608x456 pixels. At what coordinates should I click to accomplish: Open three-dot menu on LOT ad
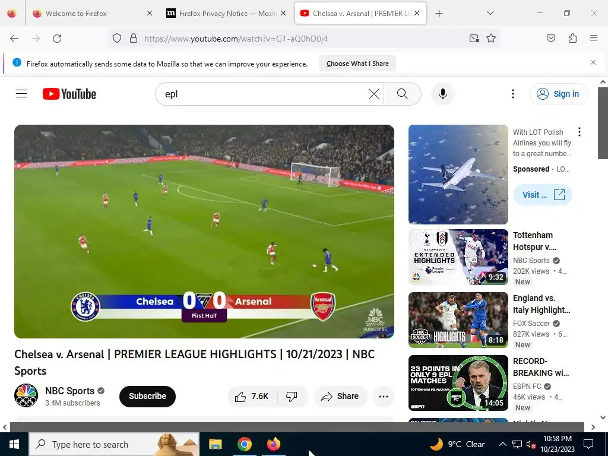coord(579,132)
